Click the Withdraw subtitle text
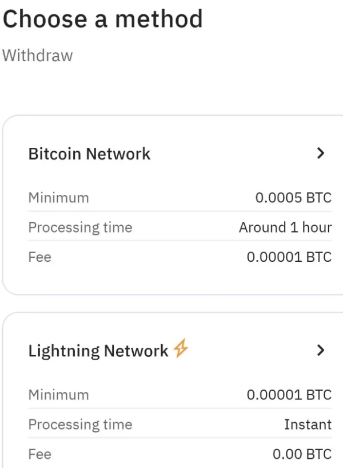Screen dimensions: 343x468 point(38,56)
